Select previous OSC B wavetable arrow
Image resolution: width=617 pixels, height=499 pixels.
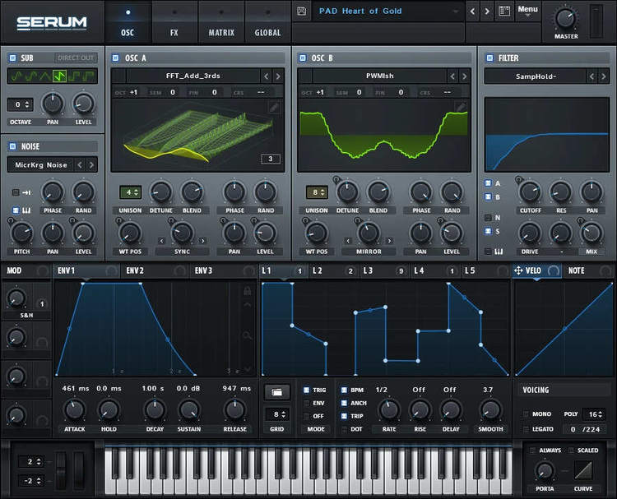pyautogui.click(x=452, y=76)
